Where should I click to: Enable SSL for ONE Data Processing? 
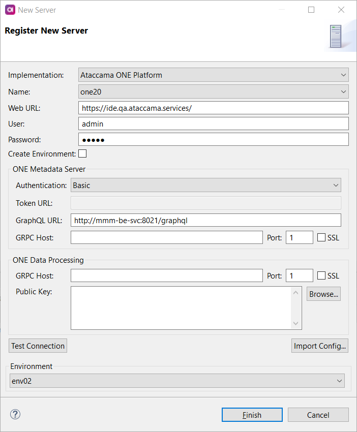320,275
